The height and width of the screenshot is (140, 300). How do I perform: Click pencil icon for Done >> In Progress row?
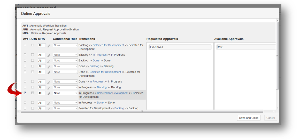tap(49, 82)
